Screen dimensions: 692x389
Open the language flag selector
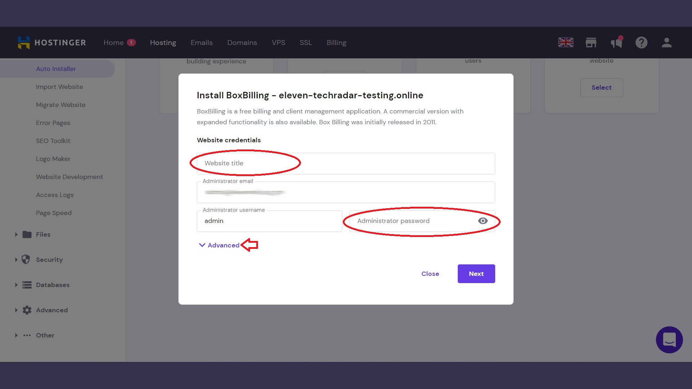click(x=566, y=43)
